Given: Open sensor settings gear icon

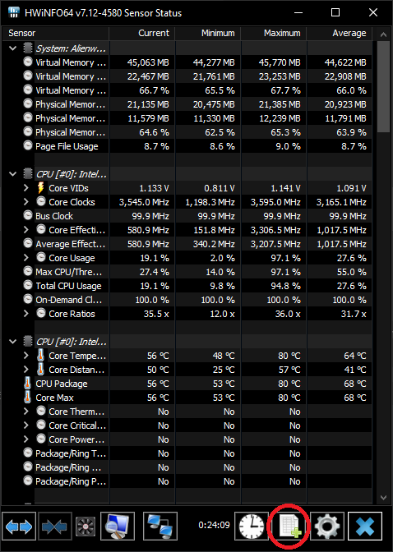Looking at the screenshot, I should (327, 527).
